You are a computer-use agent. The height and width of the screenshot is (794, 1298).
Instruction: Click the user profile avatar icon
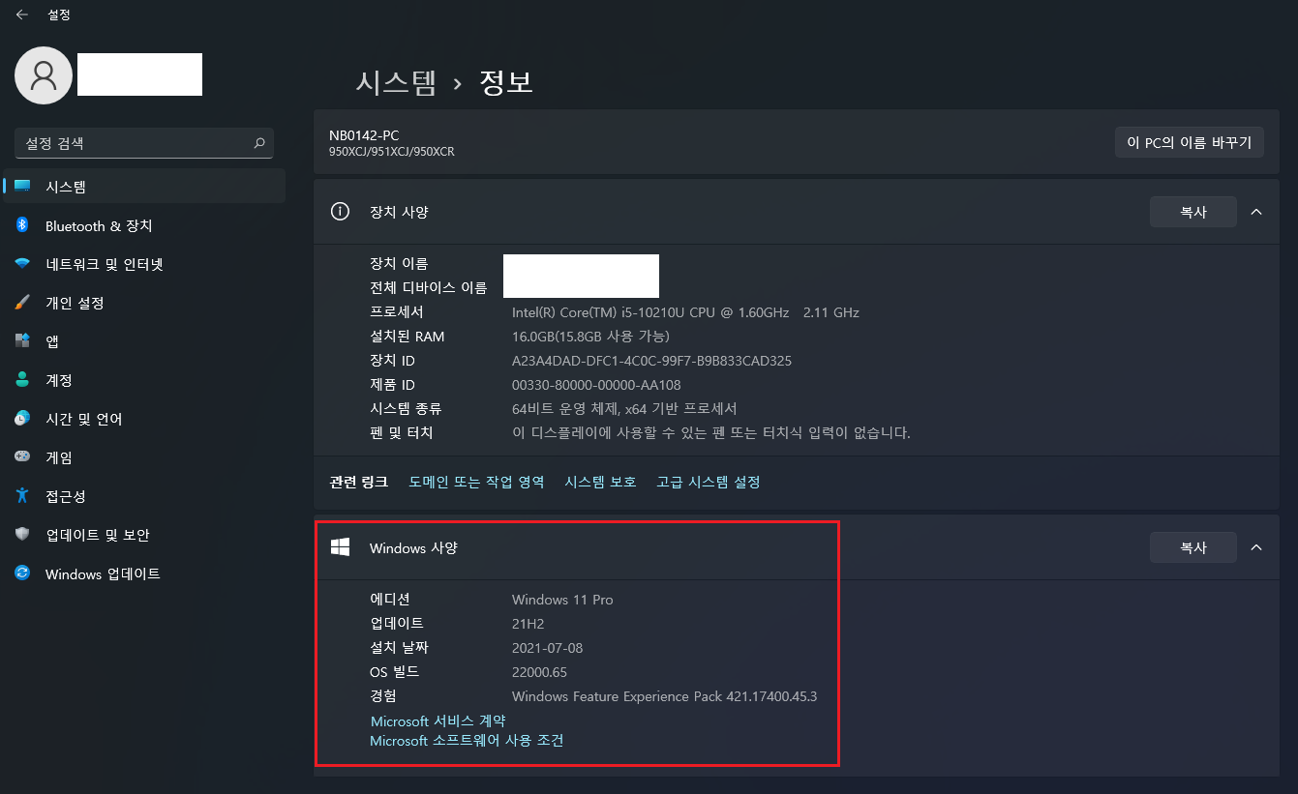(x=44, y=75)
